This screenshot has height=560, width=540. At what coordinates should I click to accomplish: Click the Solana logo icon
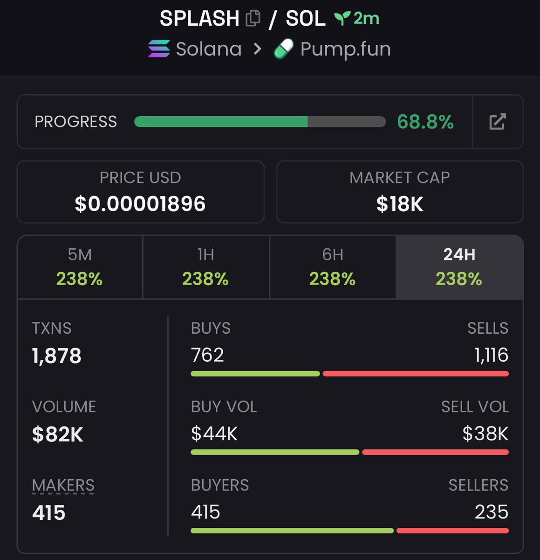click(159, 49)
